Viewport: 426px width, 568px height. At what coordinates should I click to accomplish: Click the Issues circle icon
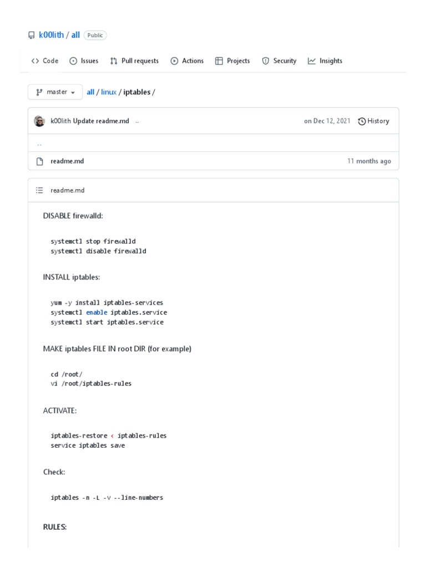click(x=73, y=61)
